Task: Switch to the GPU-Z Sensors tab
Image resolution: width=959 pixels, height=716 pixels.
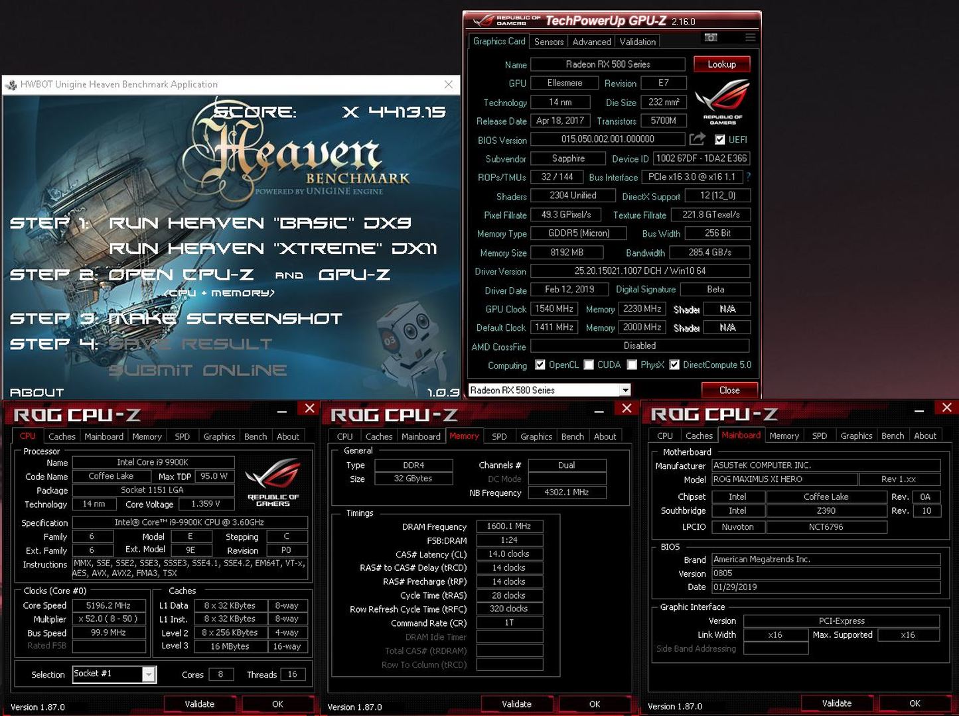Action: [549, 42]
